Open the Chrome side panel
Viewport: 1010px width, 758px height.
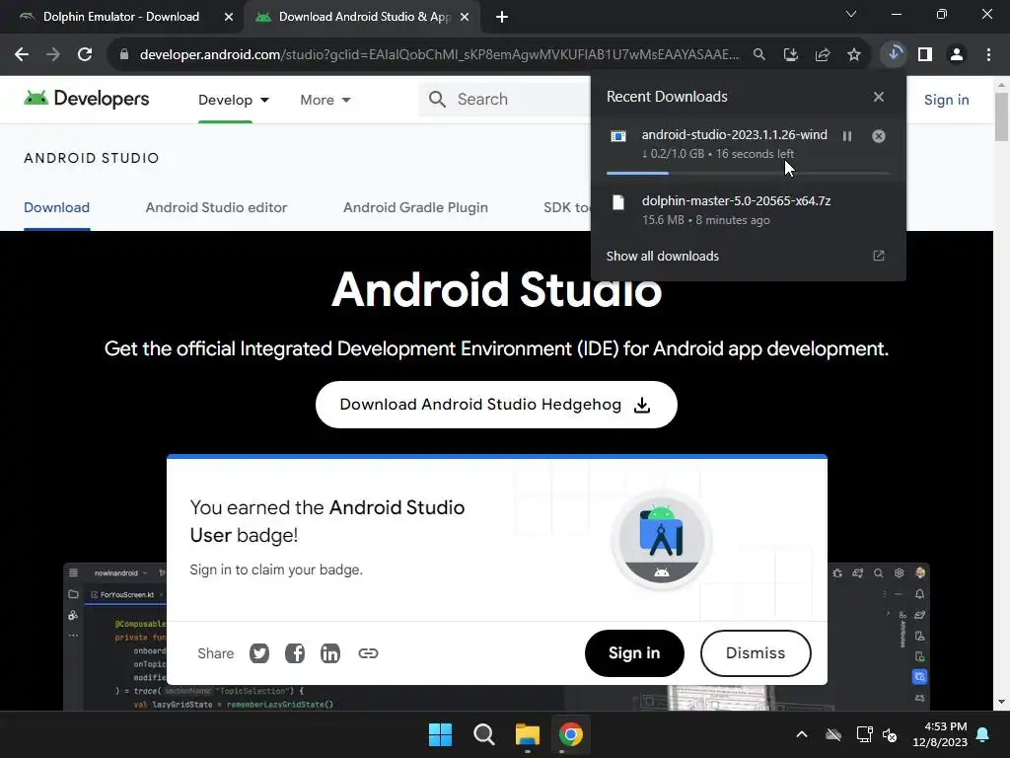pyautogui.click(x=925, y=55)
